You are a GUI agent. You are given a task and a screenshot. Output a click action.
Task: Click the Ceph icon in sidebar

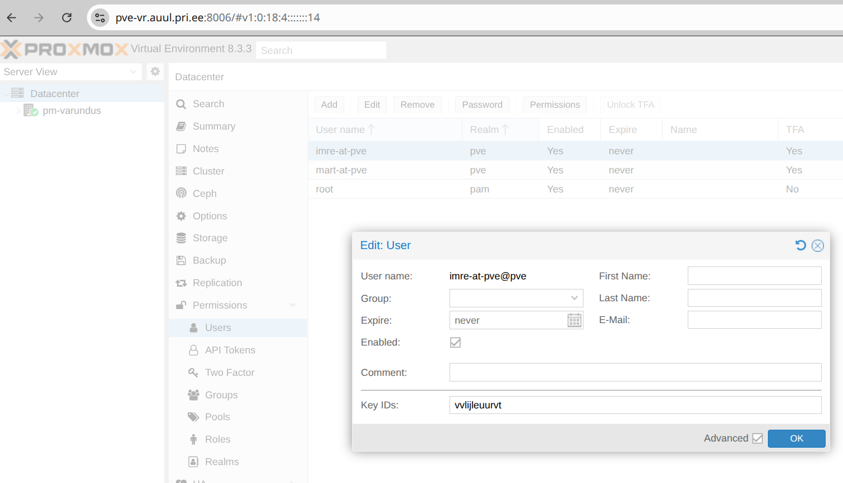[181, 193]
